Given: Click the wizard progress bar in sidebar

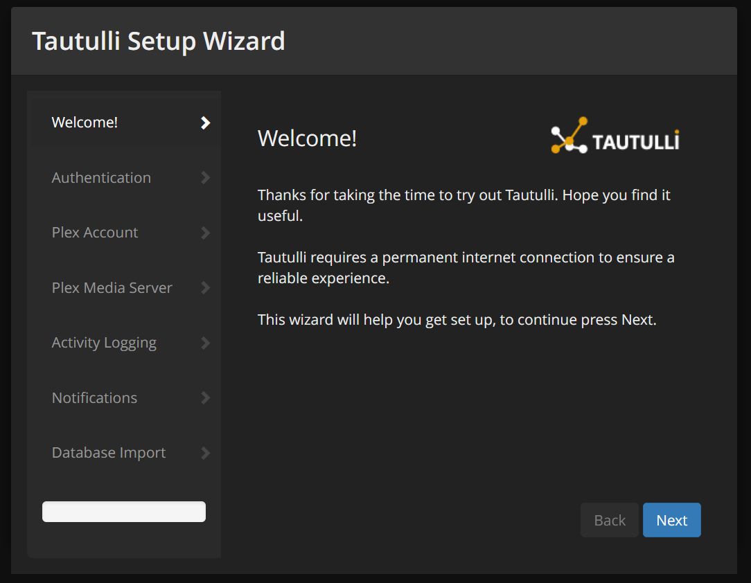Looking at the screenshot, I should click(x=124, y=512).
